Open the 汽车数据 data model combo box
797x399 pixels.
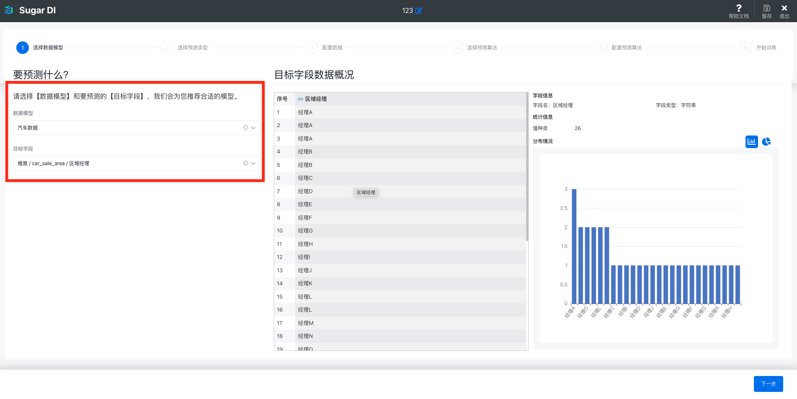pos(137,128)
